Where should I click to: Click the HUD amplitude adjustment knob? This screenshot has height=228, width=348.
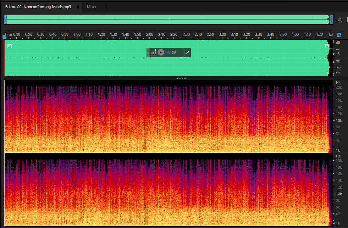161,52
